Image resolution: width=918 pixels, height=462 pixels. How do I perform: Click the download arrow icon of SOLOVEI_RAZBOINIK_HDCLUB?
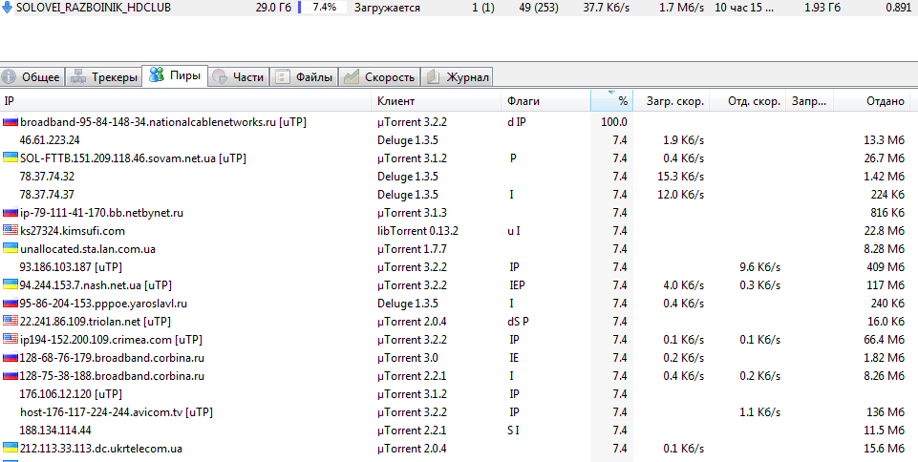point(7,9)
